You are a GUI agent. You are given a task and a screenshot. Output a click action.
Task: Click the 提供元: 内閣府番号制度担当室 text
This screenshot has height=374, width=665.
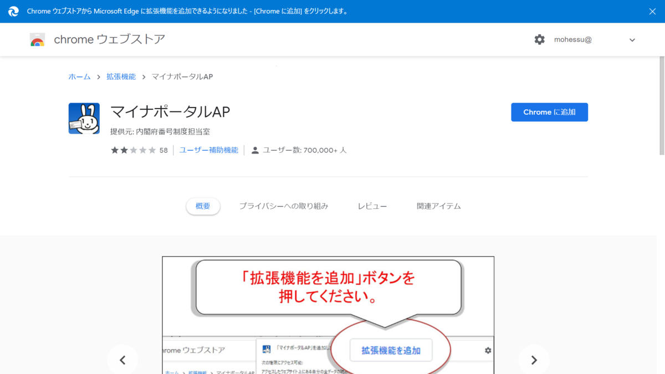(160, 132)
